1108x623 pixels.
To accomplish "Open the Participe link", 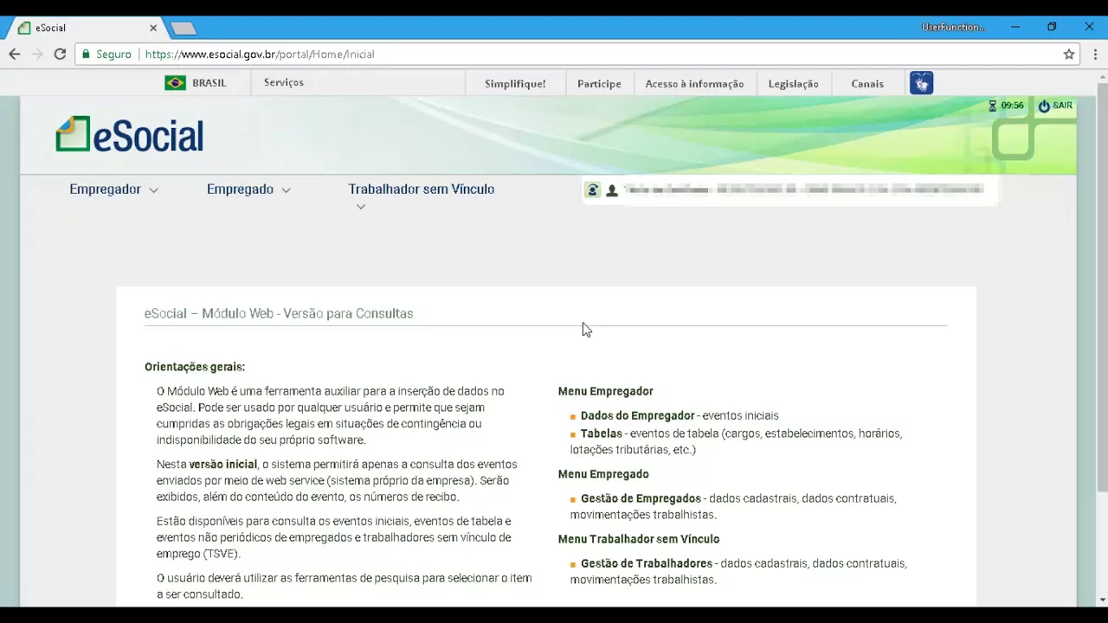I will (x=599, y=84).
